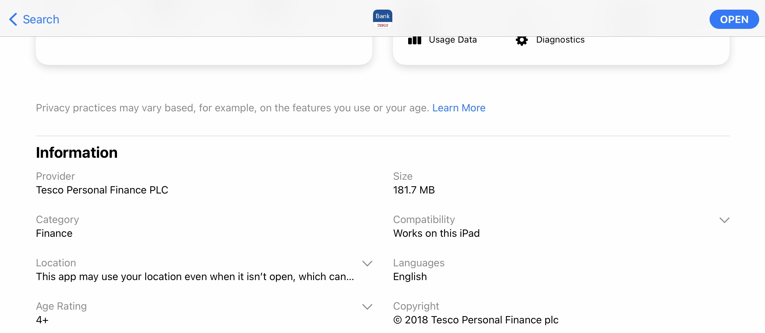Image resolution: width=765 pixels, height=333 pixels.
Task: Tap the Languages label
Action: click(x=419, y=263)
